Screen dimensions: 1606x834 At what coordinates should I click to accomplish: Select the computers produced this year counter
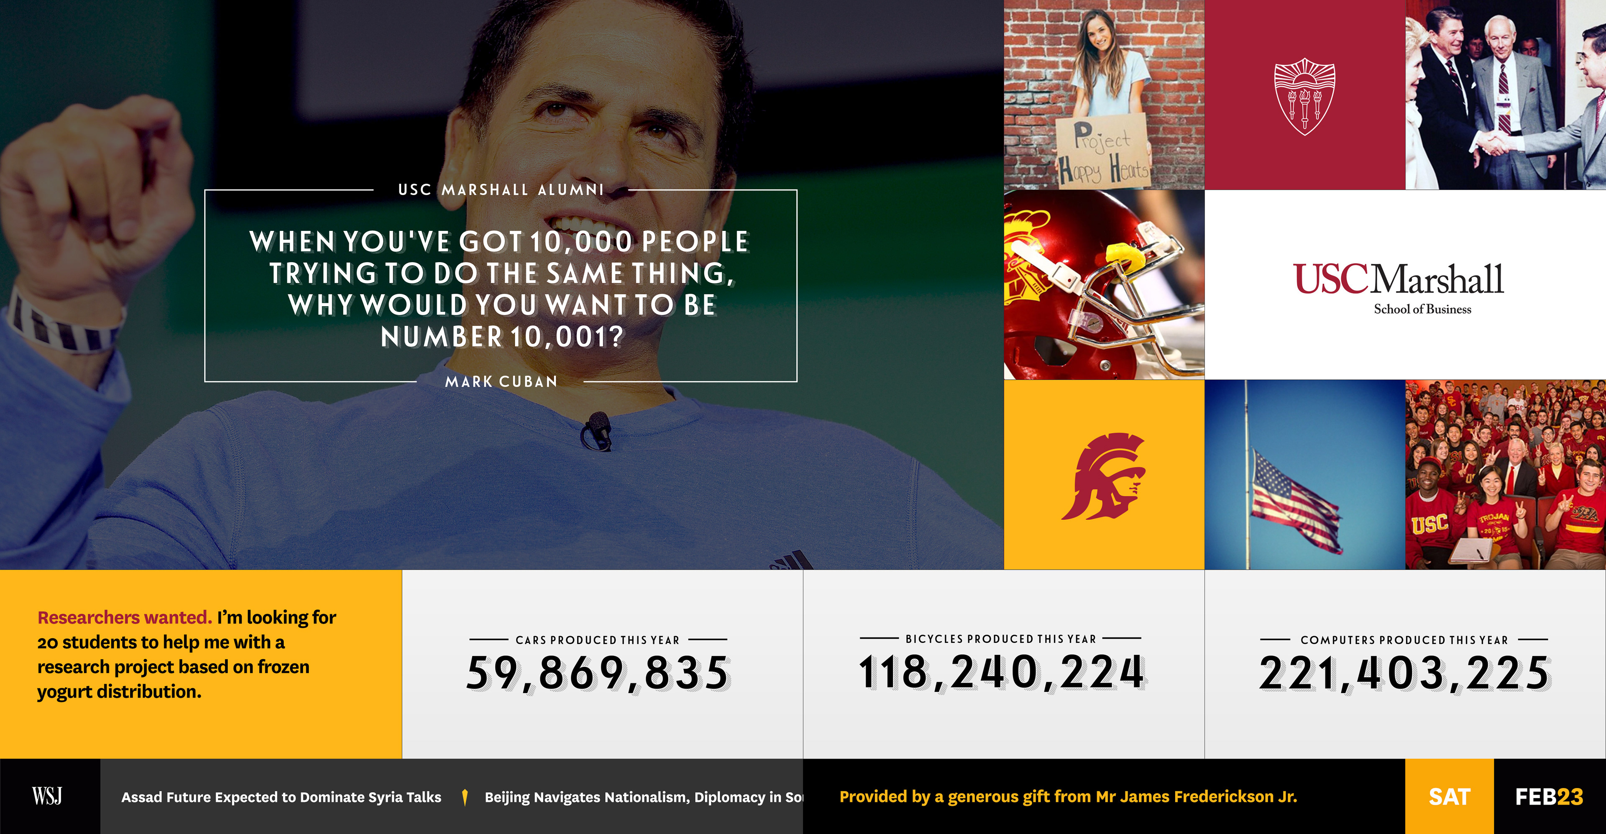tap(1404, 665)
